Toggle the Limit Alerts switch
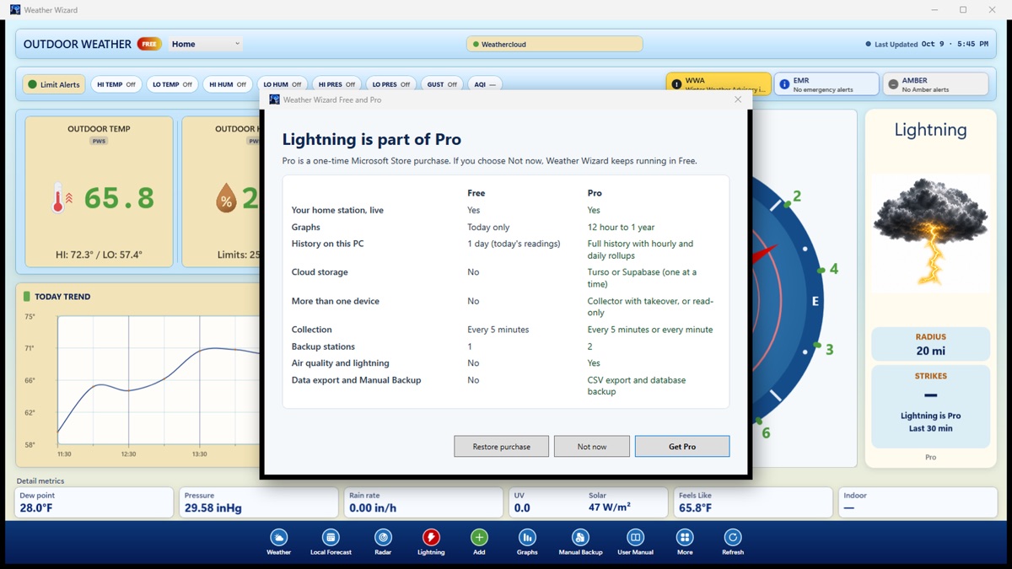Viewport: 1012px width, 569px height. pyautogui.click(x=54, y=84)
